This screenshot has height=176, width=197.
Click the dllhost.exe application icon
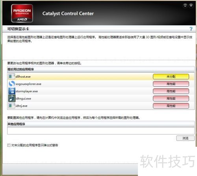coord(11,77)
